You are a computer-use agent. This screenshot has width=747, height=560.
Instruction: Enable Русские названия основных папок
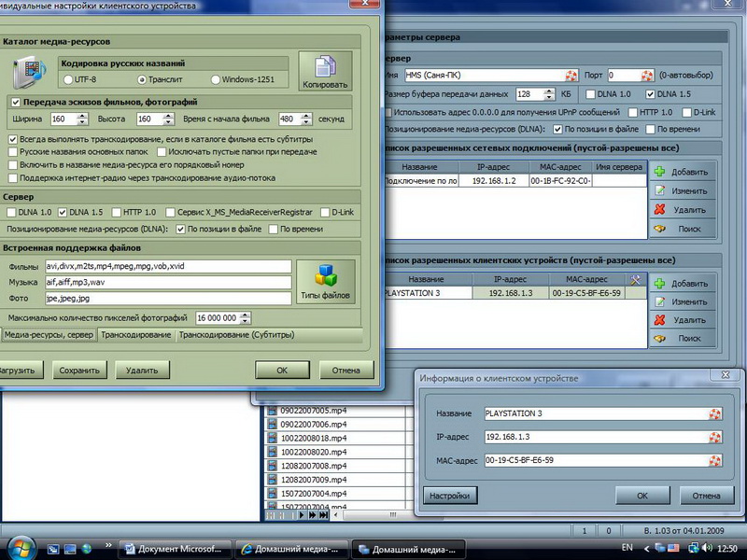[13, 152]
